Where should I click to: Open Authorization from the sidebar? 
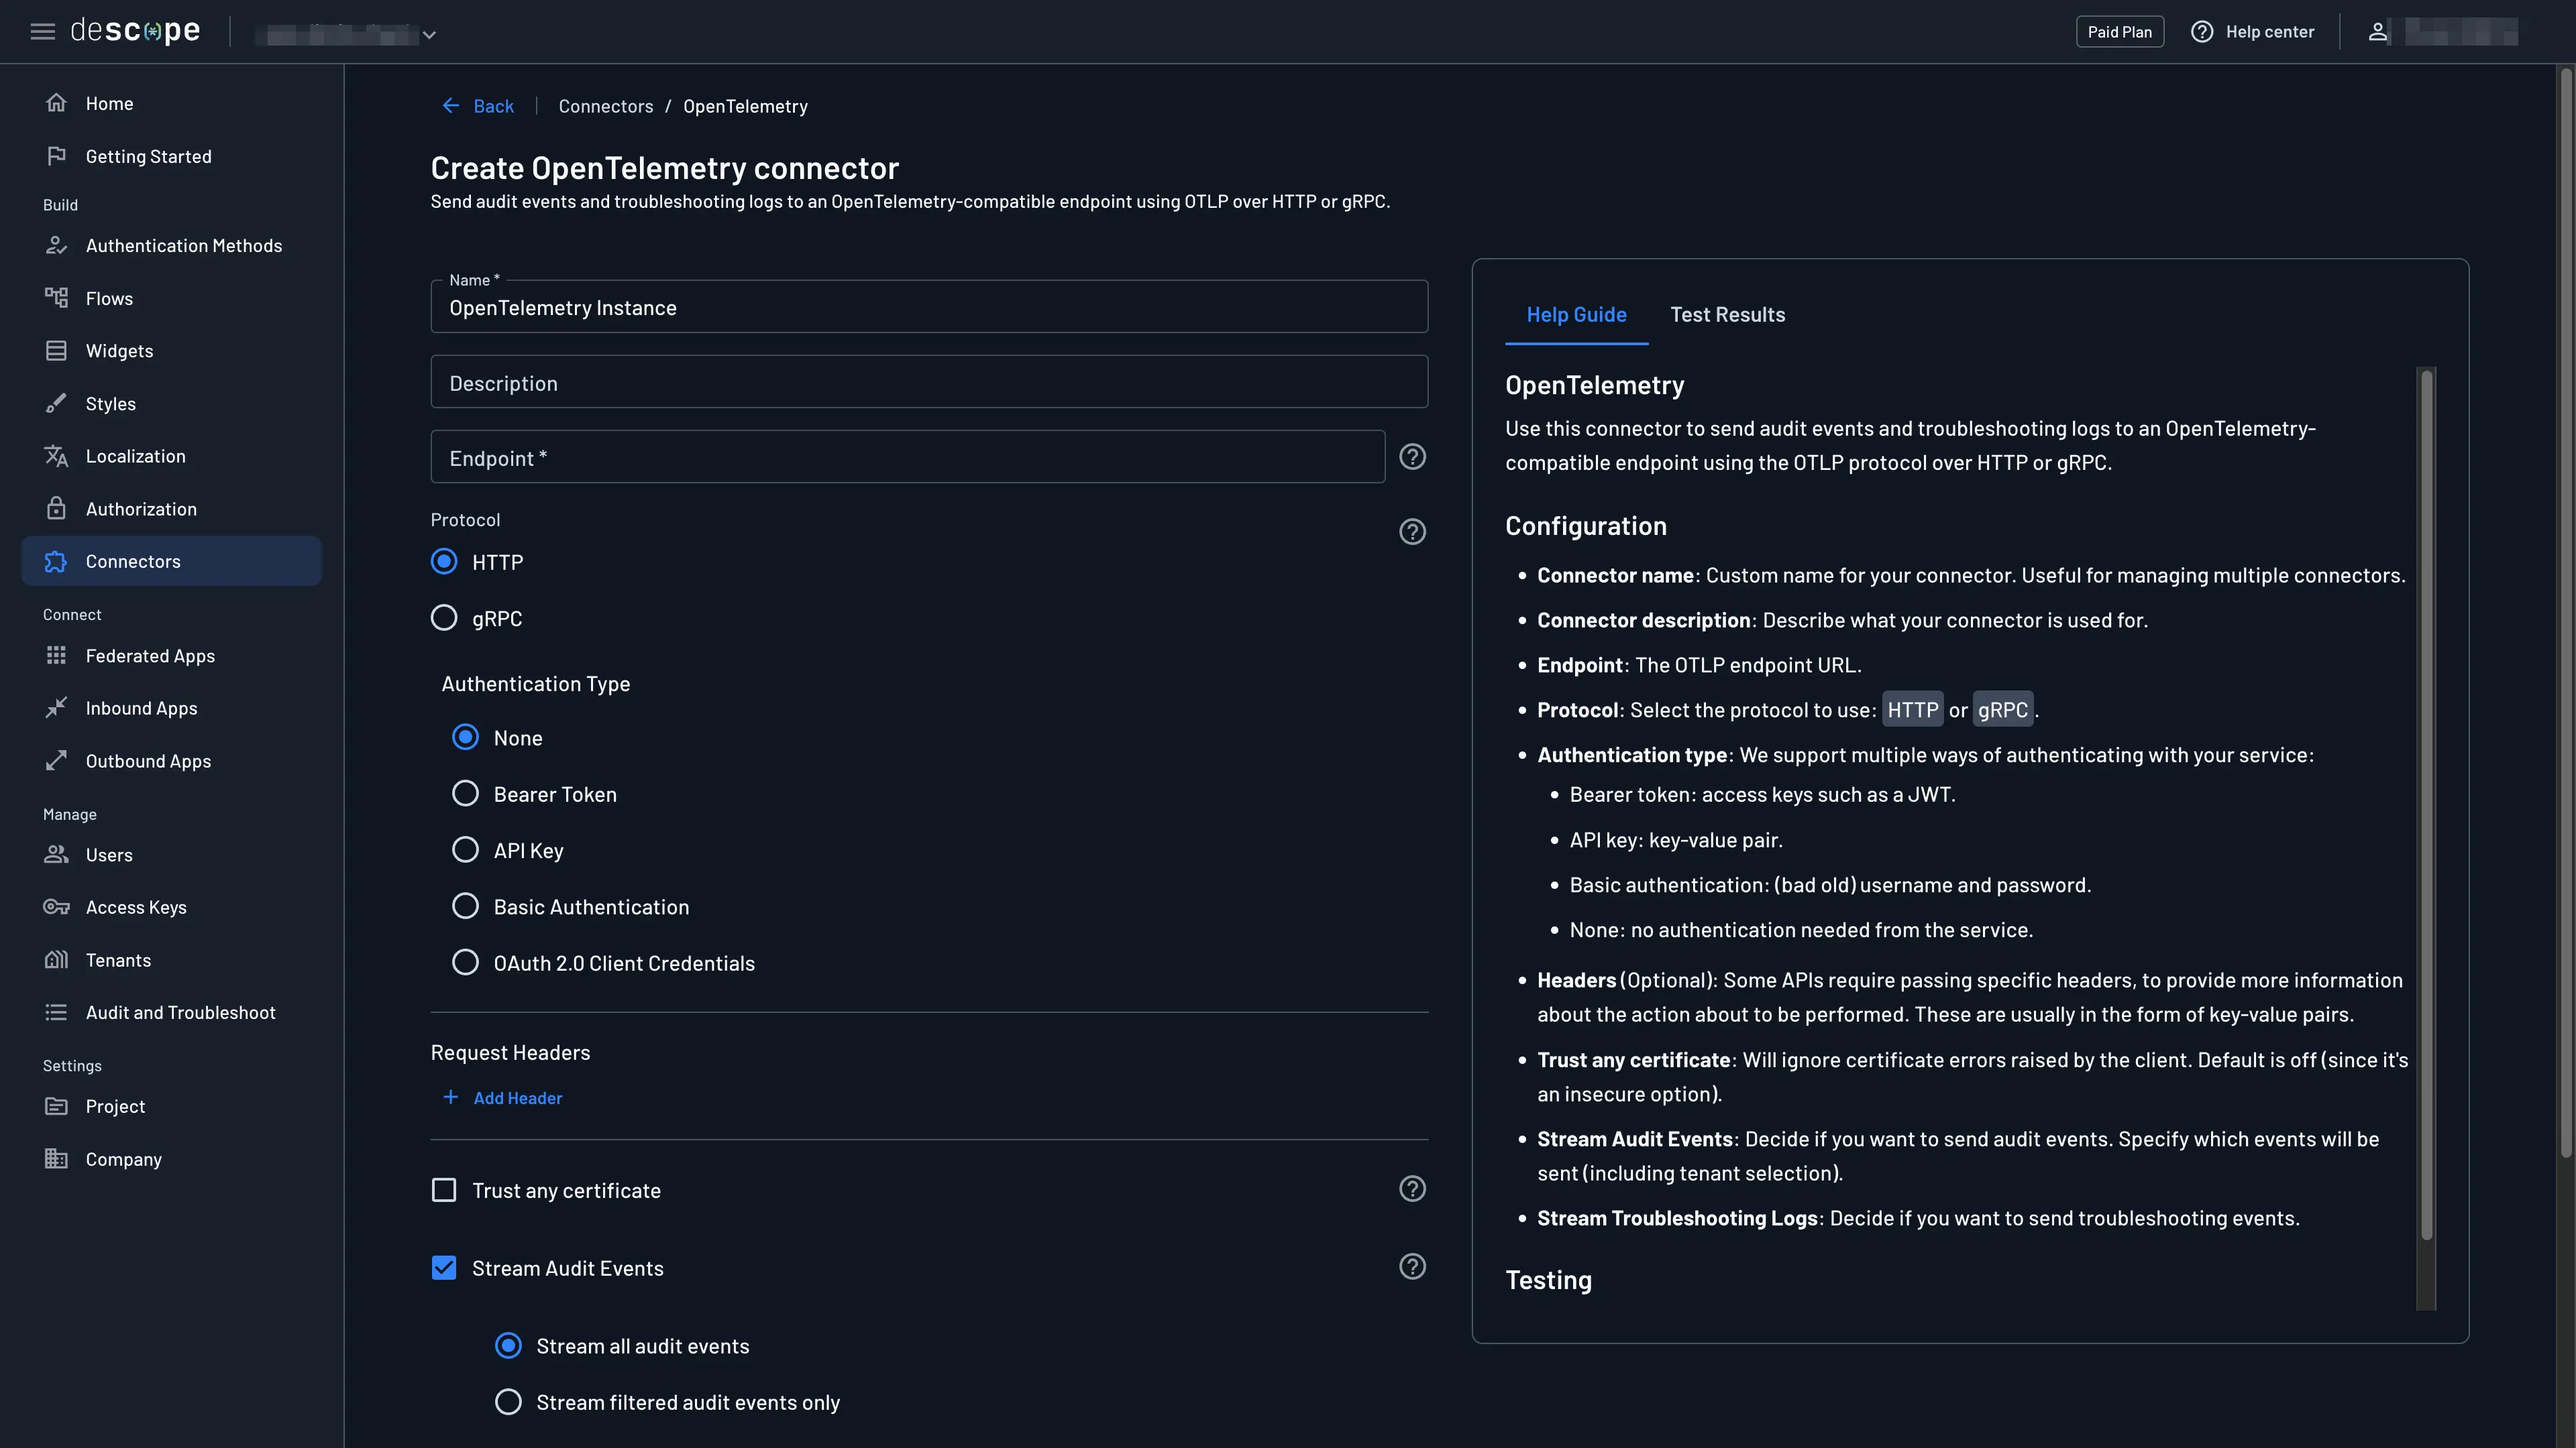click(172, 509)
